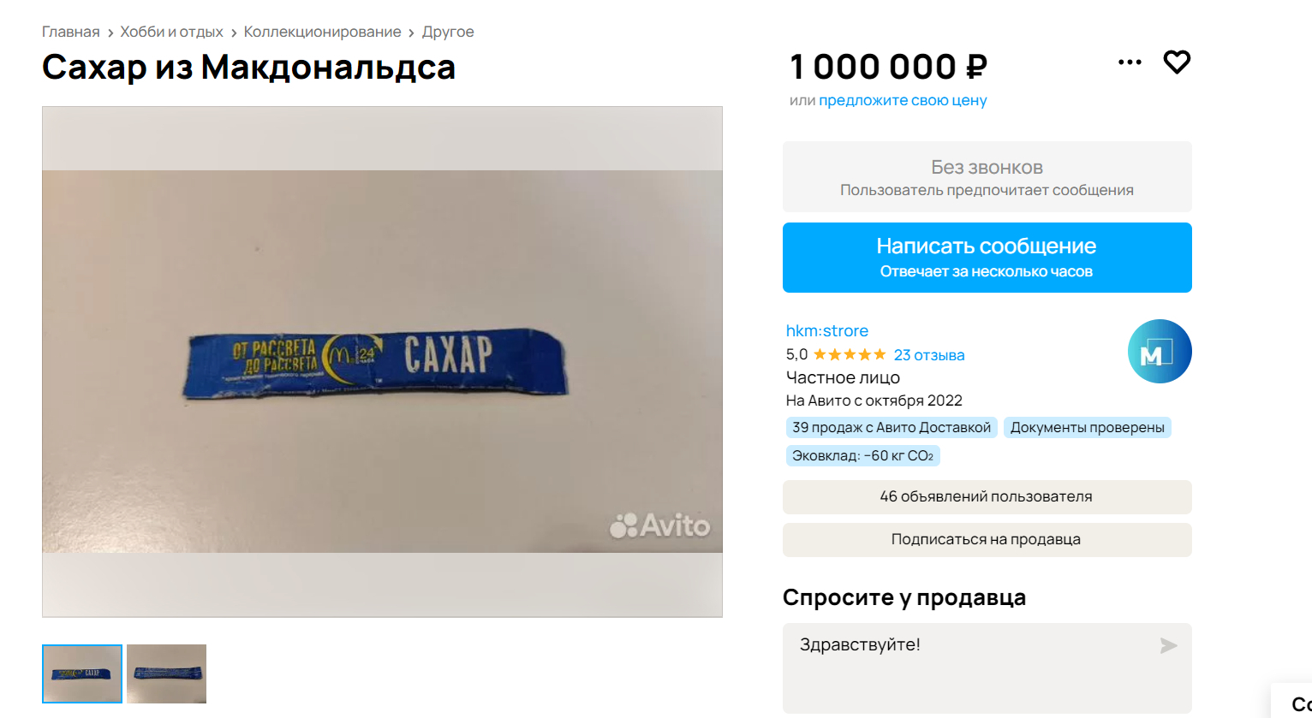Open Другое breadcrumb category
The width and height of the screenshot is (1312, 718).
448,32
